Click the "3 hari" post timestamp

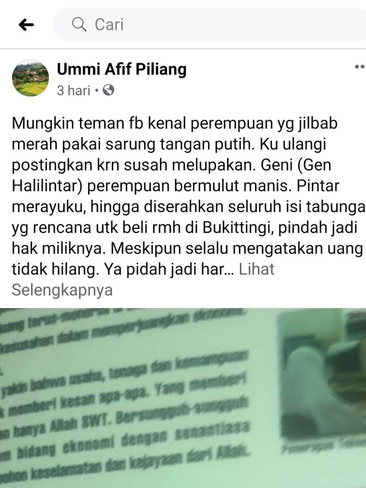(x=73, y=90)
